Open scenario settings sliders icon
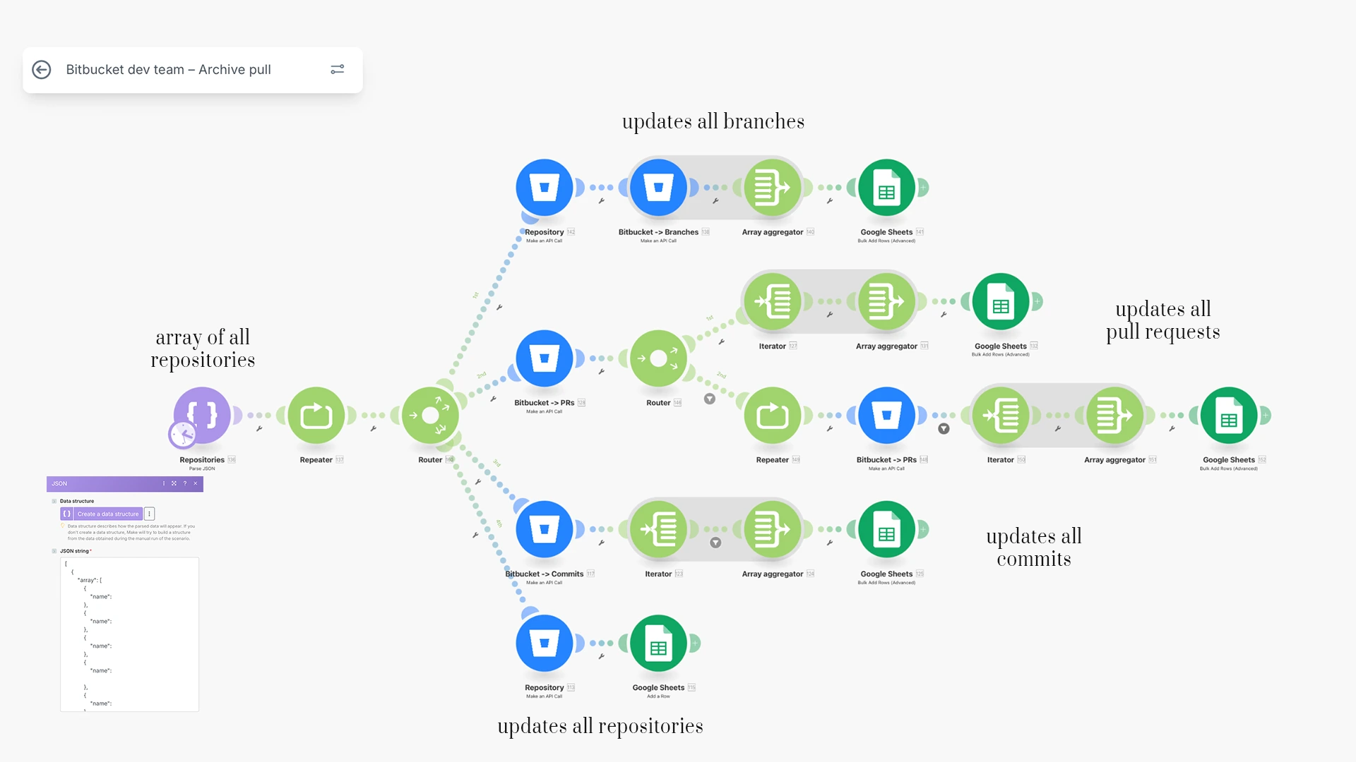Viewport: 1356px width, 762px height. tap(337, 69)
